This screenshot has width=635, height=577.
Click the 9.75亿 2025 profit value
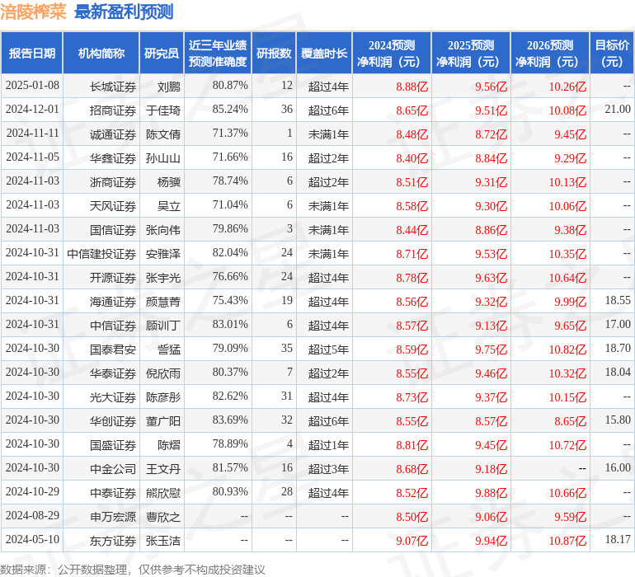click(x=491, y=349)
